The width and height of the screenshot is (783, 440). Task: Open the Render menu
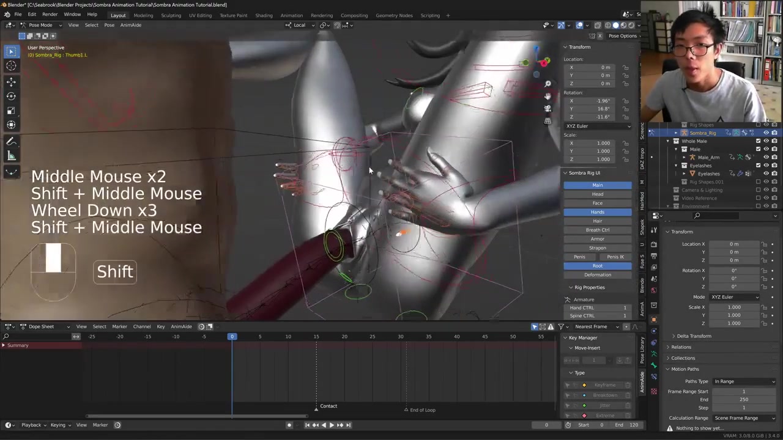(50, 15)
